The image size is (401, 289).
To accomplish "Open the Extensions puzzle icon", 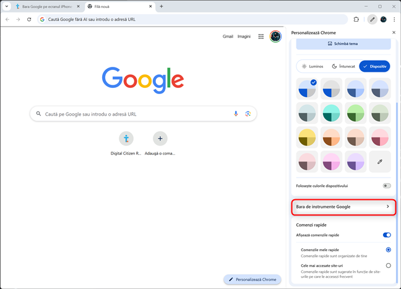I will (x=356, y=19).
